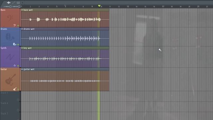Toggle the mute LED on Track 5
This screenshot has height=120, width=213.
coord(18,100)
